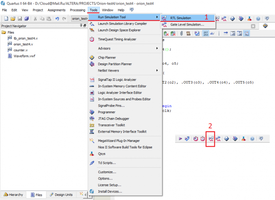Click the Cut scissors icon

(35, 19)
